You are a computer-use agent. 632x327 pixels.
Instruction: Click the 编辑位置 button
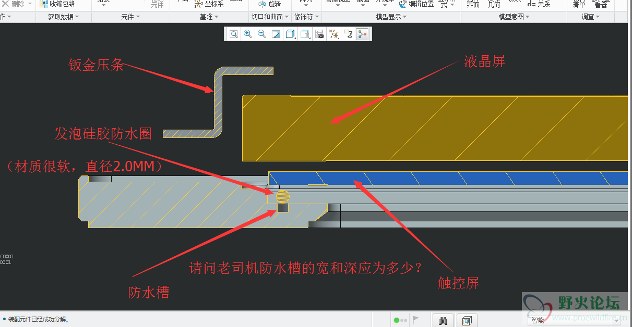416,4
